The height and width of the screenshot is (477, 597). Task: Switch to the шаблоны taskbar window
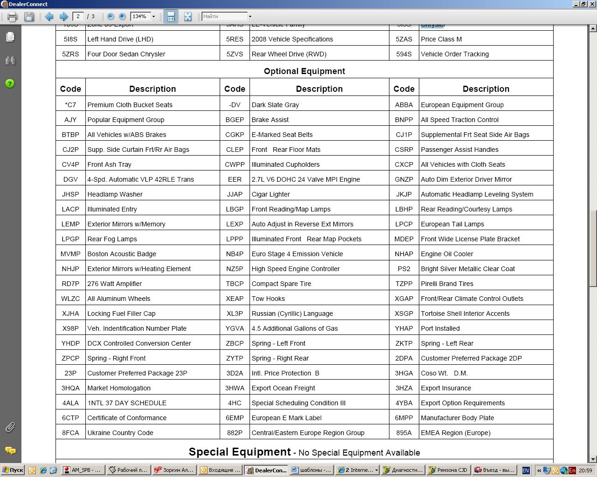click(x=311, y=470)
